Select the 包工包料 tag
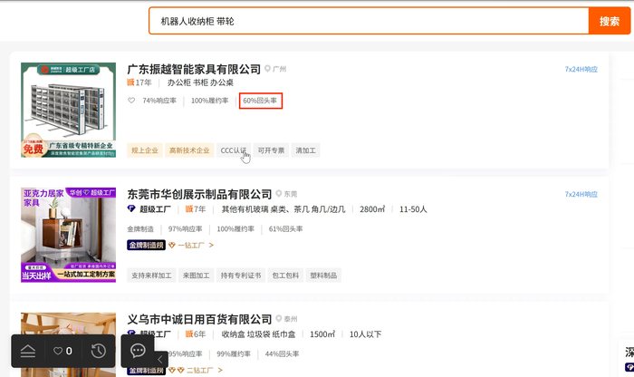 (x=285, y=275)
